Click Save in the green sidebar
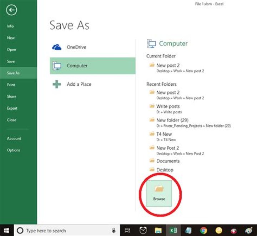 [x=11, y=61]
